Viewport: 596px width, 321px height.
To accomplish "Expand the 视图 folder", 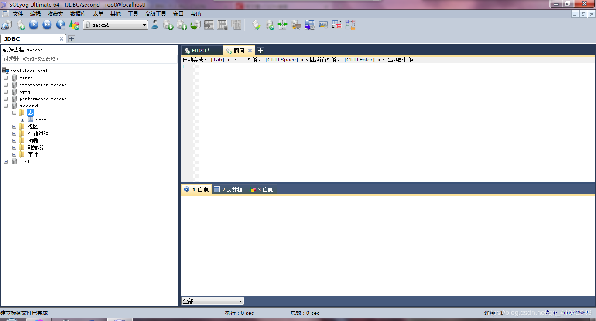I will pyautogui.click(x=14, y=126).
